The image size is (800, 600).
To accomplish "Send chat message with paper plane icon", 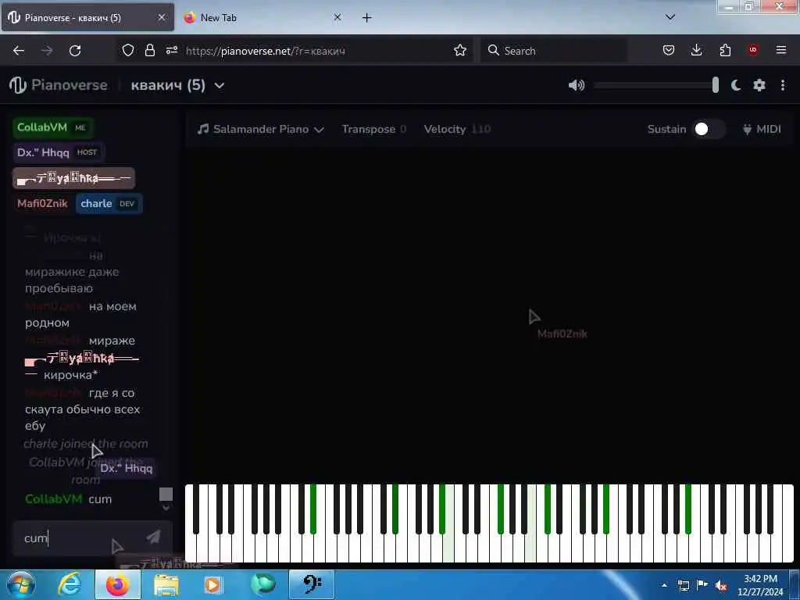I will click(153, 537).
